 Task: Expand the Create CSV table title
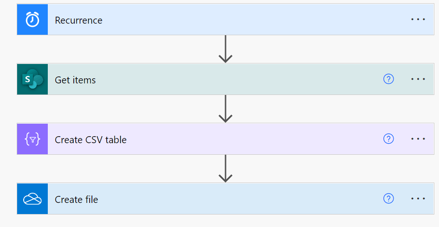pos(90,139)
